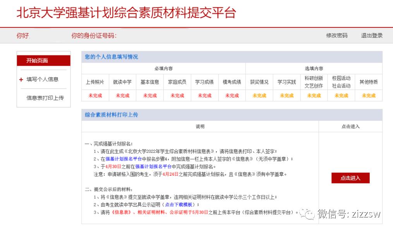Screen dimensions: 393x231
Task: Expand 填写个人信息 using the plus sign
Action: pos(21,79)
